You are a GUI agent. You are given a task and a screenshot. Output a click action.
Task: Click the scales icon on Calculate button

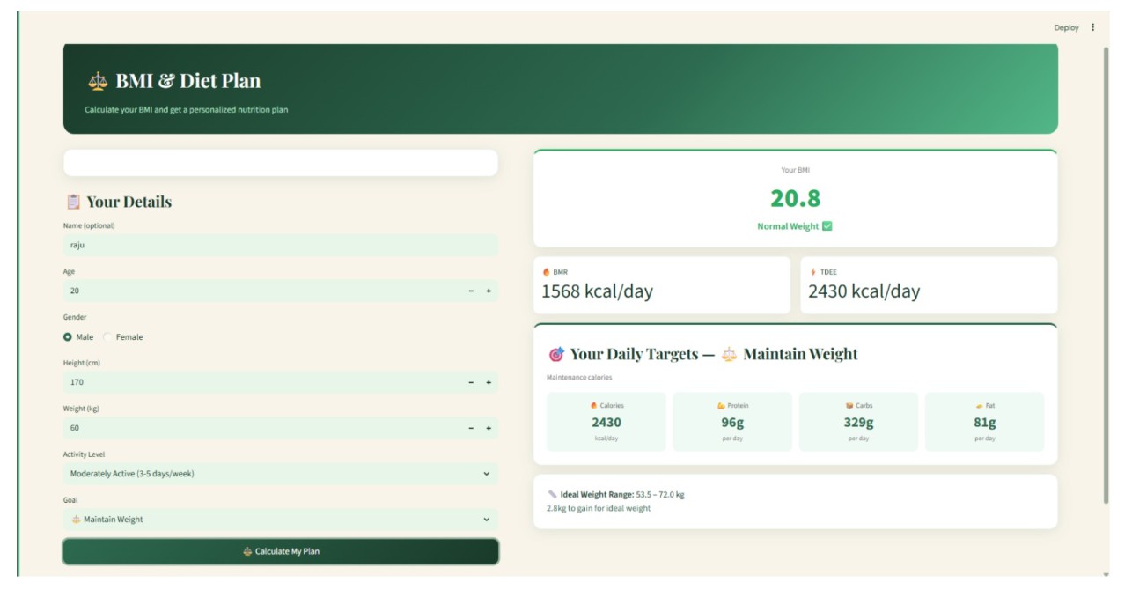pyautogui.click(x=247, y=551)
